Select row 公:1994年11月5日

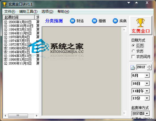coord(18,33)
